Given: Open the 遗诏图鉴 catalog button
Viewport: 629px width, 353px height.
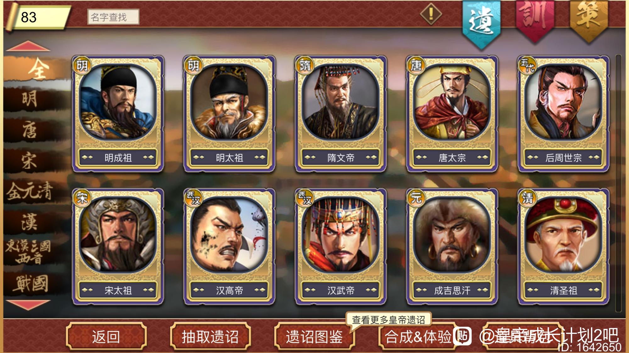Looking at the screenshot, I should 314,337.
